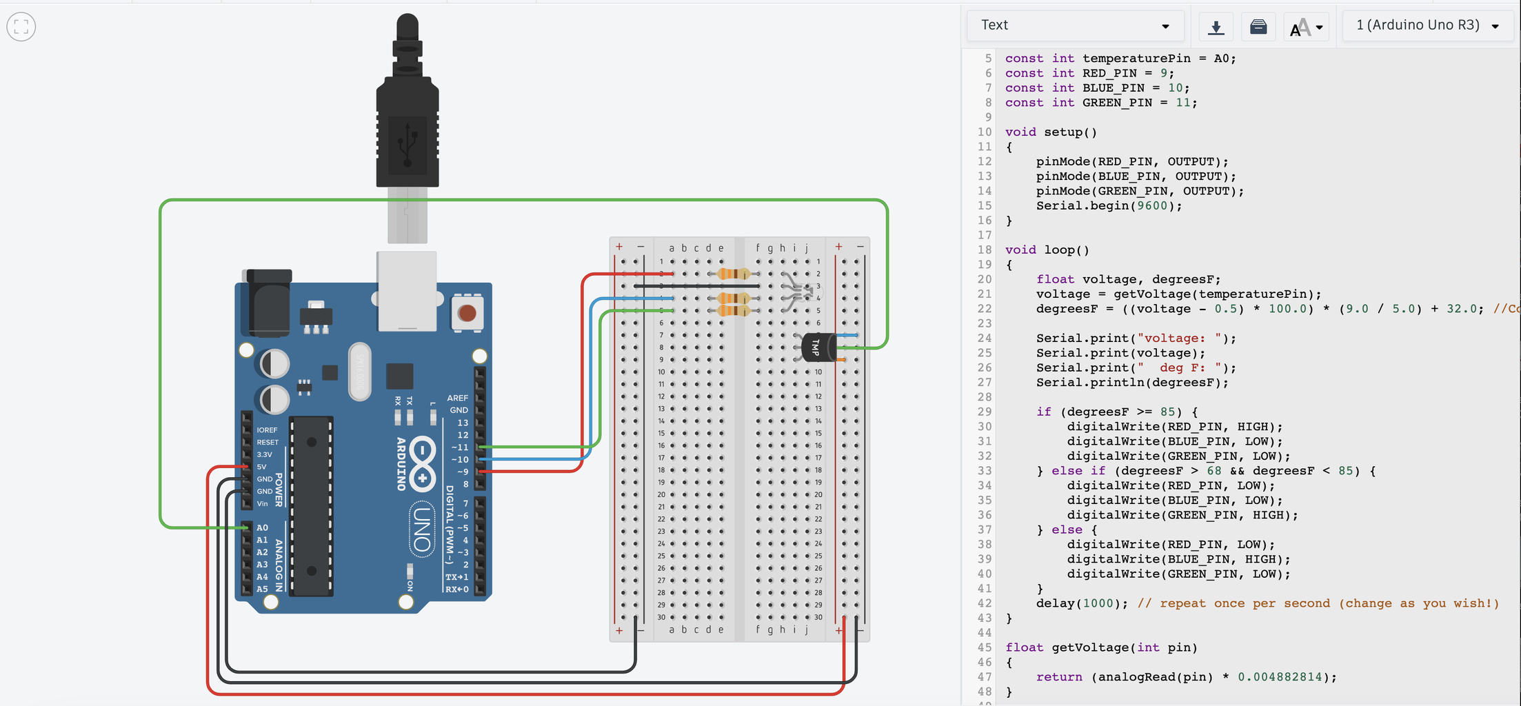Click line number 22 in the code editor
This screenshot has height=706, width=1521.
click(x=984, y=308)
